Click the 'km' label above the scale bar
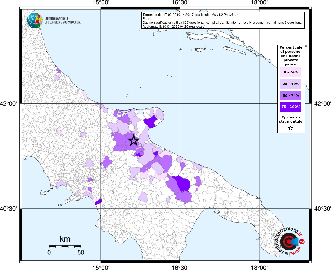331x270 pixels. pyautogui.click(x=65, y=239)
